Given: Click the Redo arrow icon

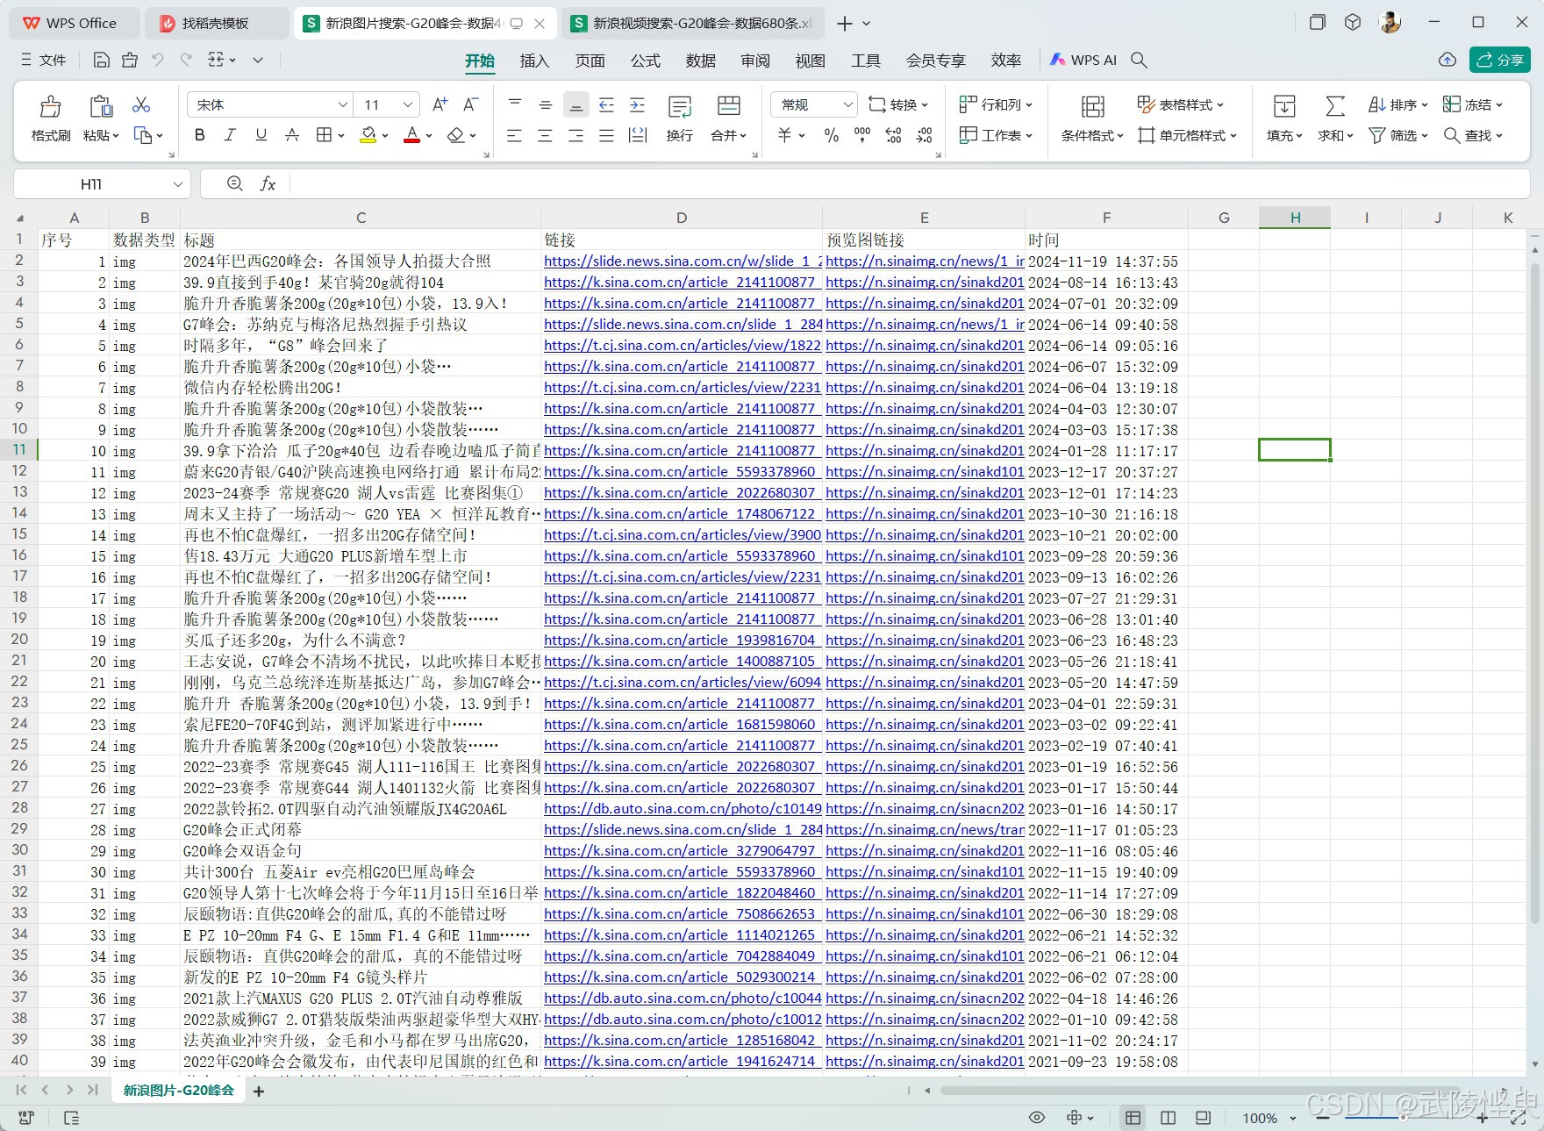Looking at the screenshot, I should tap(186, 60).
